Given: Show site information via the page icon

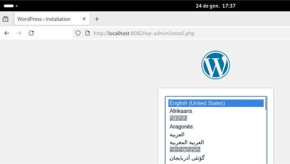Looking at the screenshot, I should pos(87,33).
